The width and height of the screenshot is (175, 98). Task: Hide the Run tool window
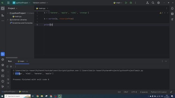click(x=166, y=61)
